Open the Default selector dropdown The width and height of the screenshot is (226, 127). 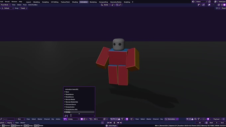pos(8,8)
